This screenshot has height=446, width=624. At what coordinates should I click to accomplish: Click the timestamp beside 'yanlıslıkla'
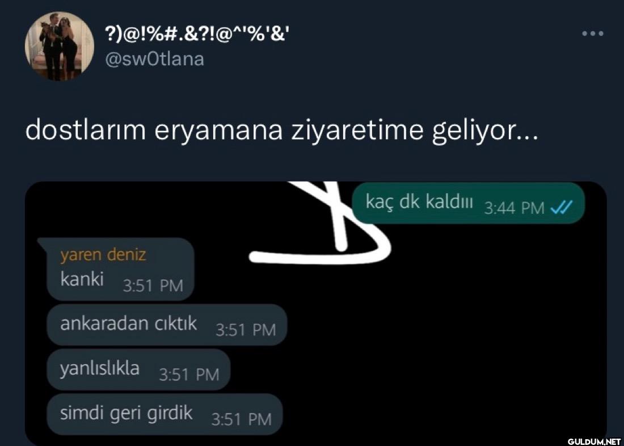pyautogui.click(x=189, y=375)
